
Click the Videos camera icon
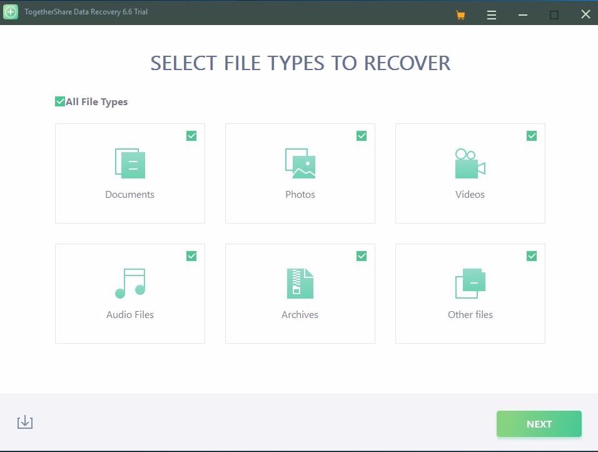[x=470, y=163]
